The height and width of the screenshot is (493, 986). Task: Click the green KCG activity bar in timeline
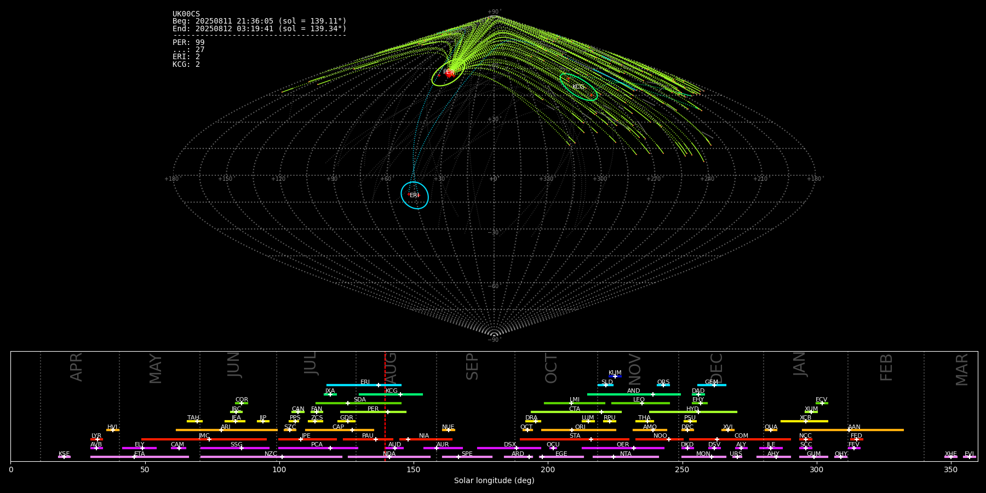391,394
